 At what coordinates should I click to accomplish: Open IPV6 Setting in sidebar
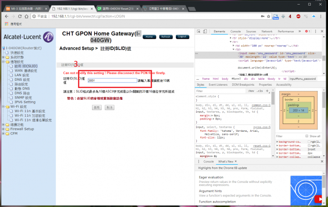click(25, 102)
